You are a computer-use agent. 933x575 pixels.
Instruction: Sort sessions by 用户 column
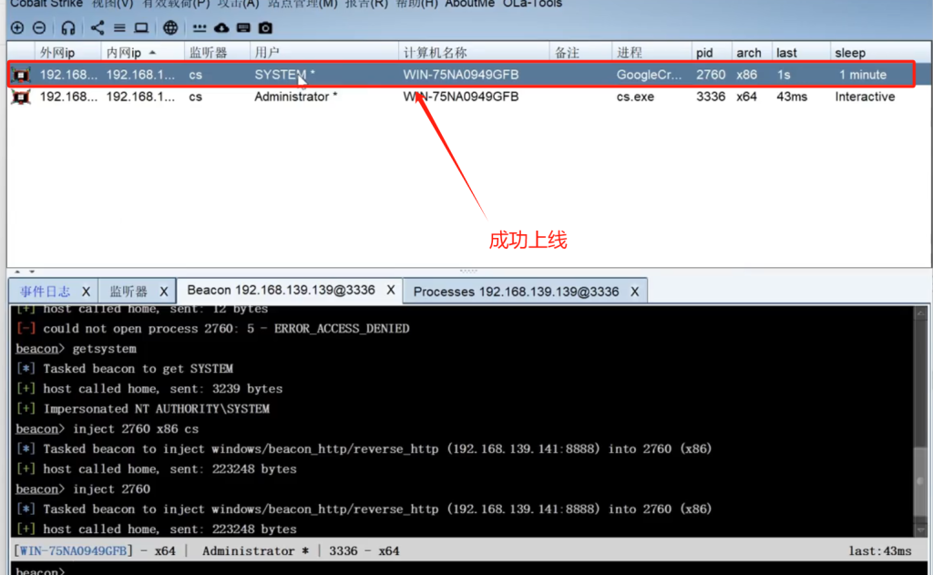click(323, 52)
